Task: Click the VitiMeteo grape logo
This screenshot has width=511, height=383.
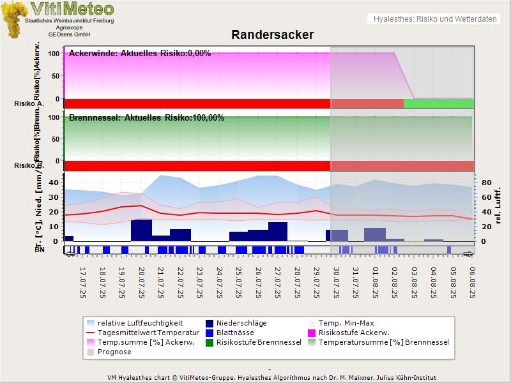Action: tap(13, 19)
